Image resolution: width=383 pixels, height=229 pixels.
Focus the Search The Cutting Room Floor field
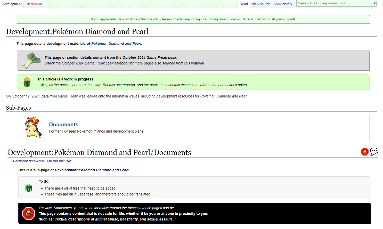tap(335, 3)
